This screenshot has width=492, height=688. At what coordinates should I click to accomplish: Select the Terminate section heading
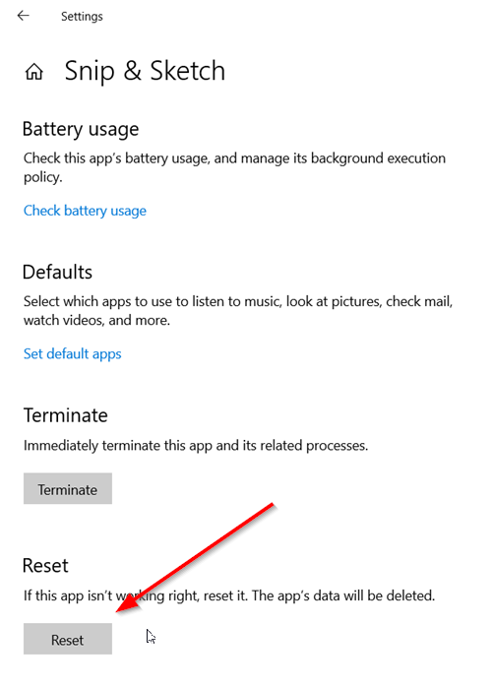66,415
